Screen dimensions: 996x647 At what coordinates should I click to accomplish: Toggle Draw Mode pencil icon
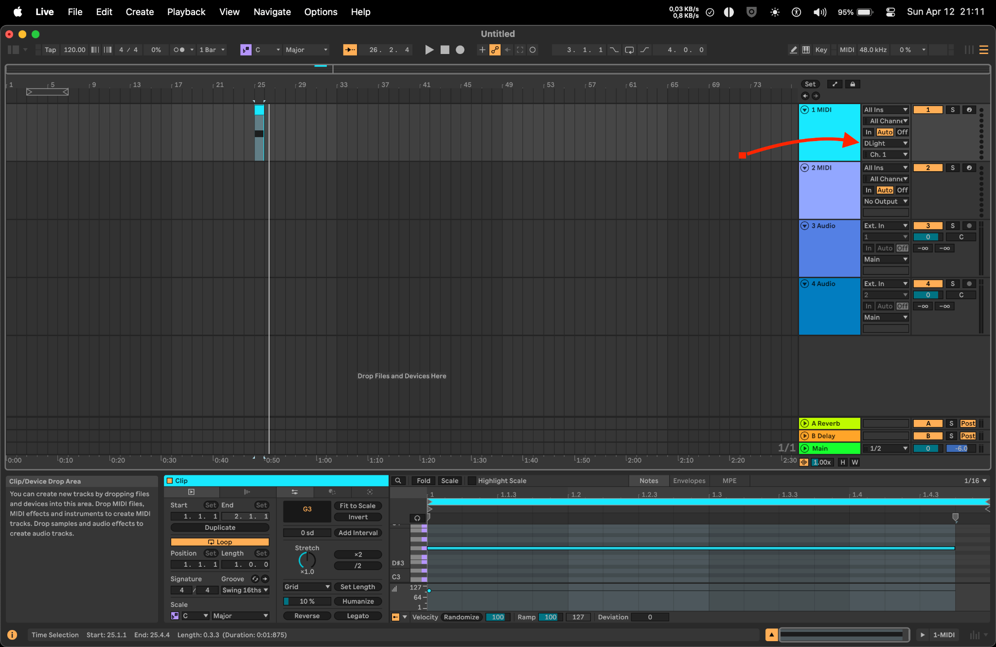[x=793, y=50]
